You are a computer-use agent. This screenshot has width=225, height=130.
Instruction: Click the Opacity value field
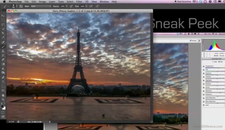[63, 6]
